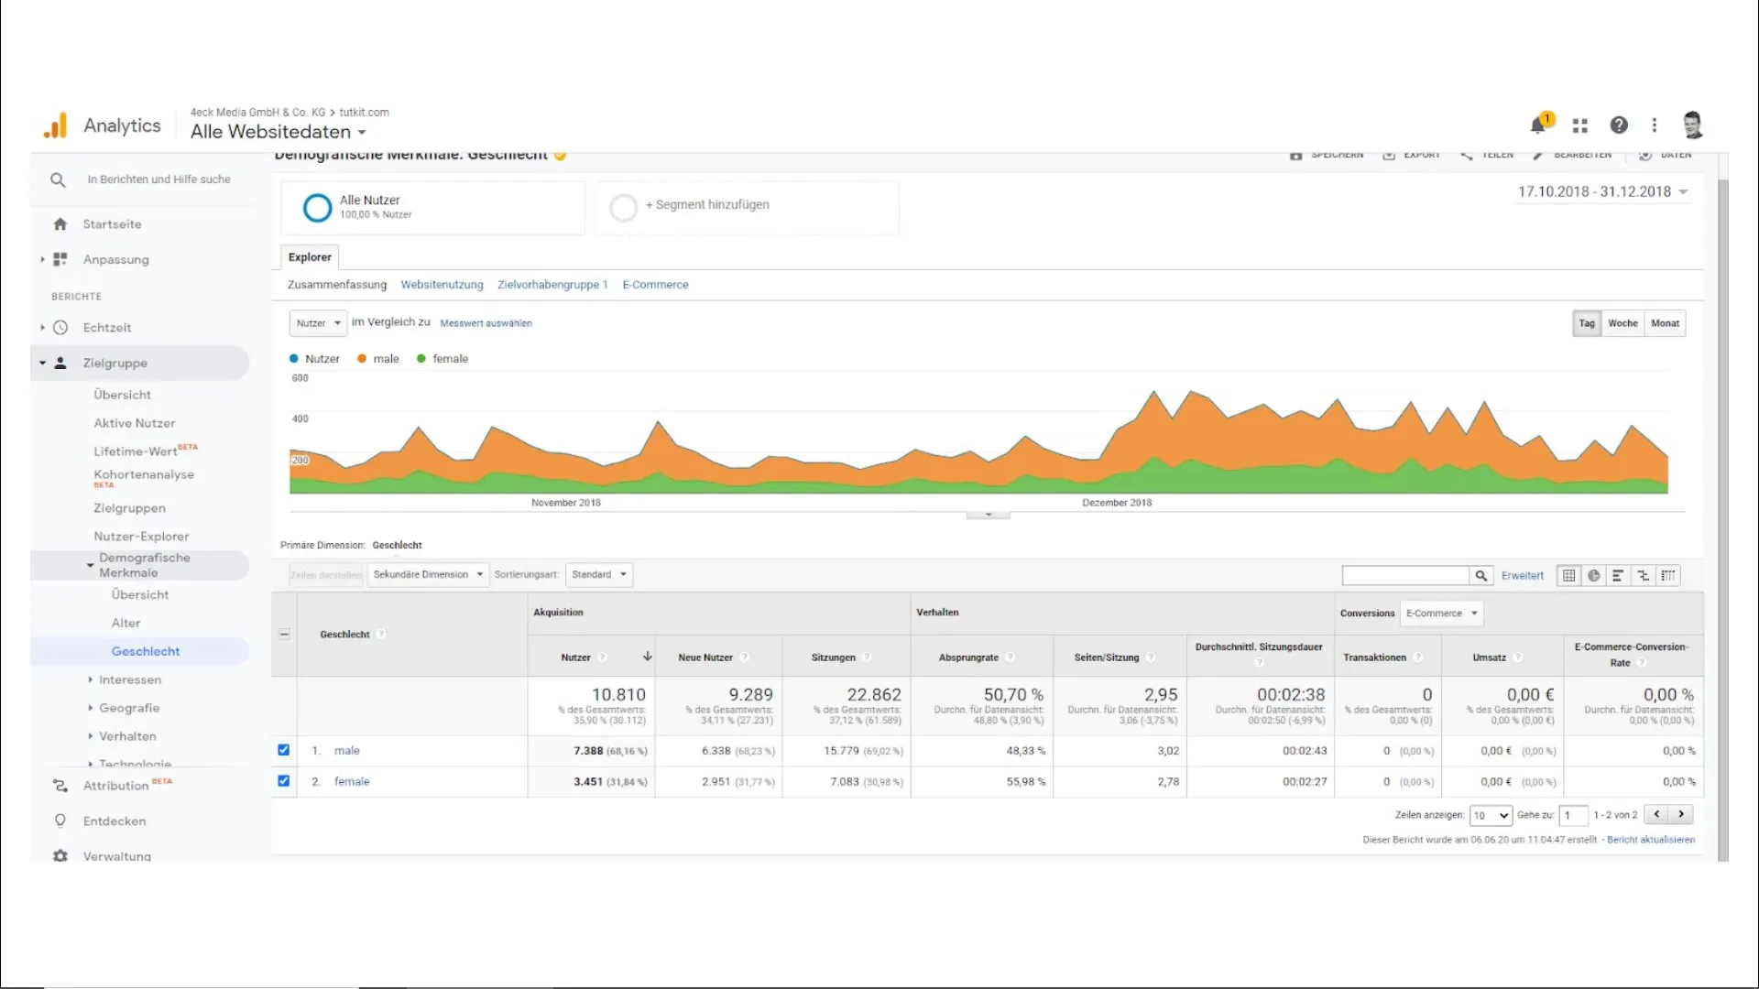Toggle male gender segment checkbox
This screenshot has height=989, width=1759.
[x=283, y=750]
